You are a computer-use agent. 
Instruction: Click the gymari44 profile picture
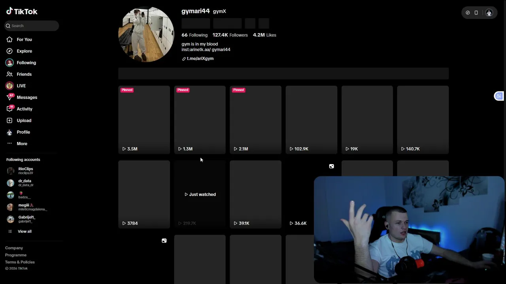coord(146,34)
